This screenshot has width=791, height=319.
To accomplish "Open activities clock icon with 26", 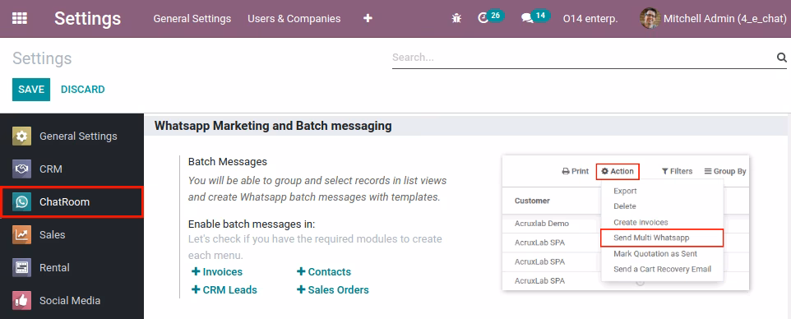I will click(x=491, y=17).
